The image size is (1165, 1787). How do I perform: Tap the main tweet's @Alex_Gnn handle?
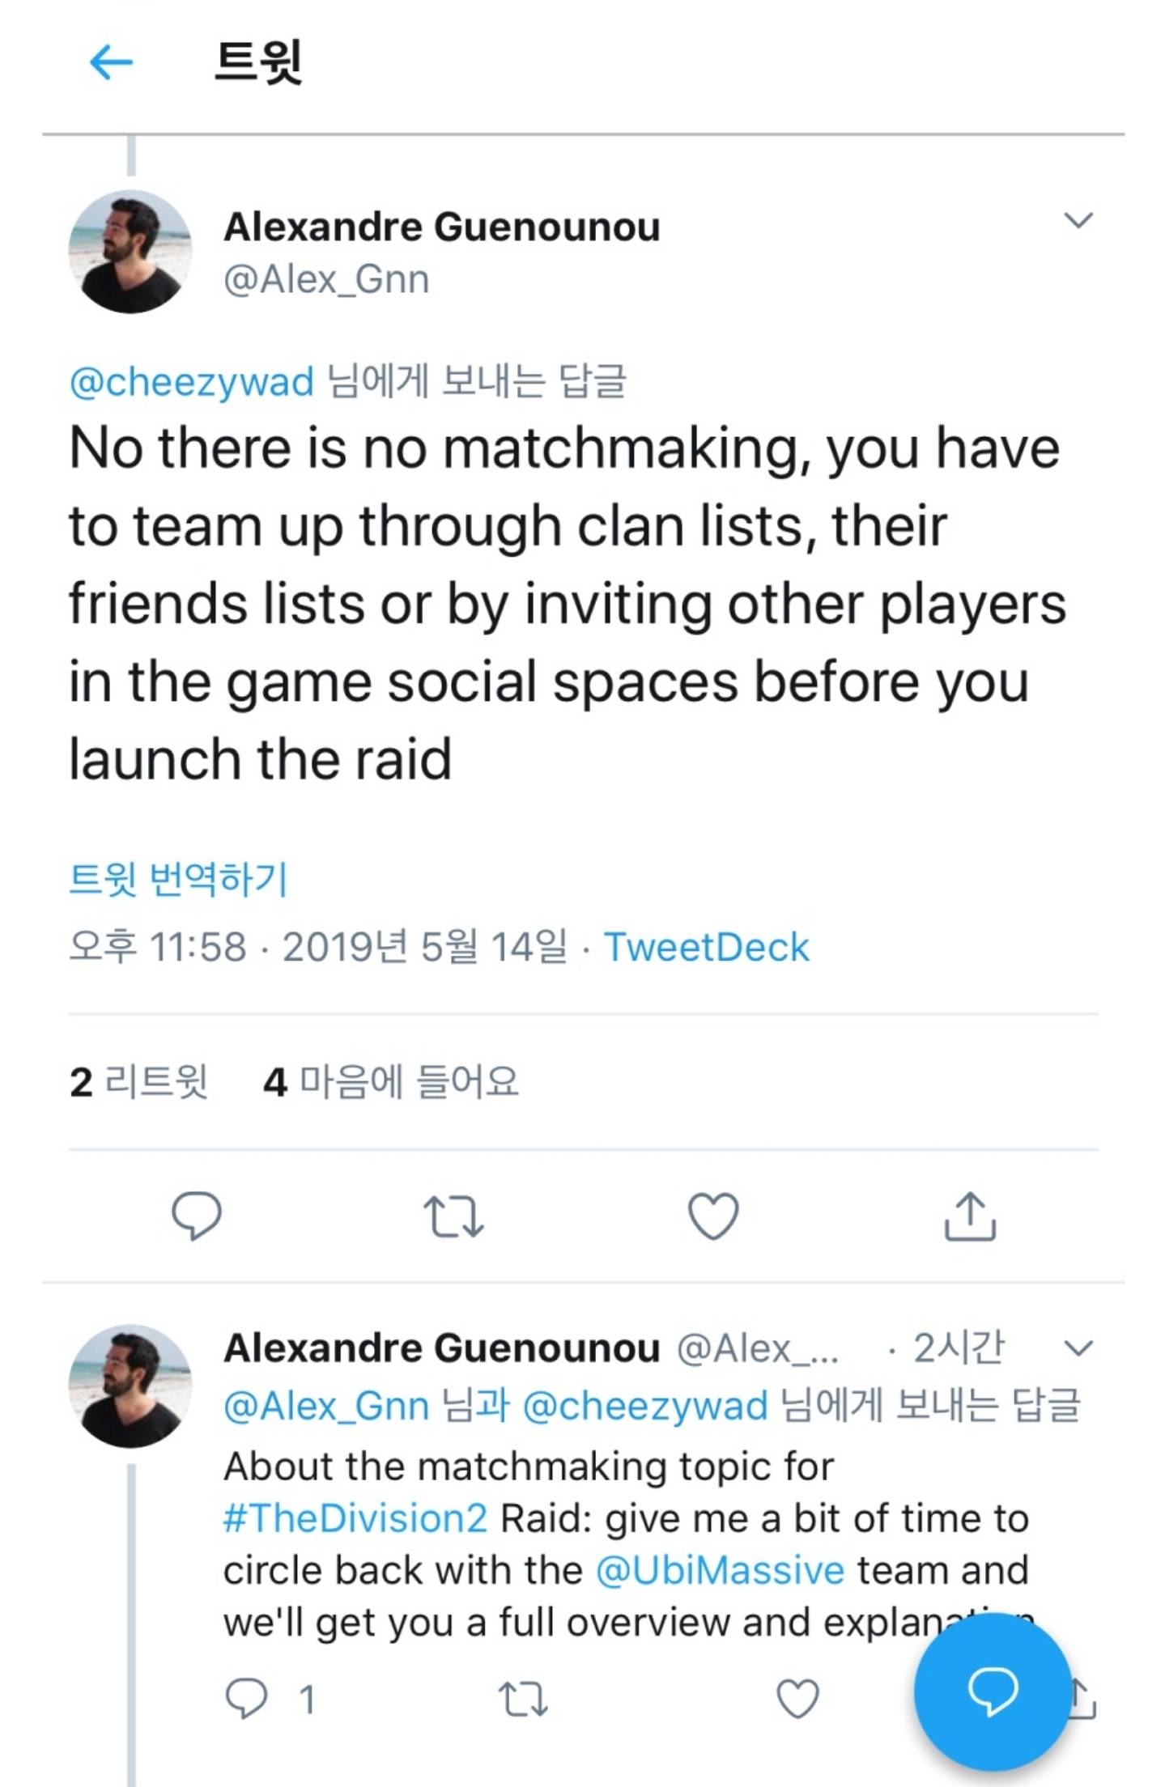pos(326,280)
